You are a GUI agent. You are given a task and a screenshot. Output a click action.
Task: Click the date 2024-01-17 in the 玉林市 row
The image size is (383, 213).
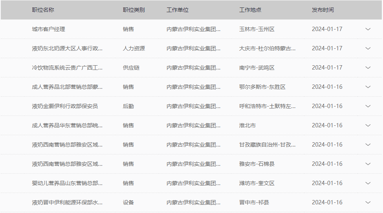327,29
